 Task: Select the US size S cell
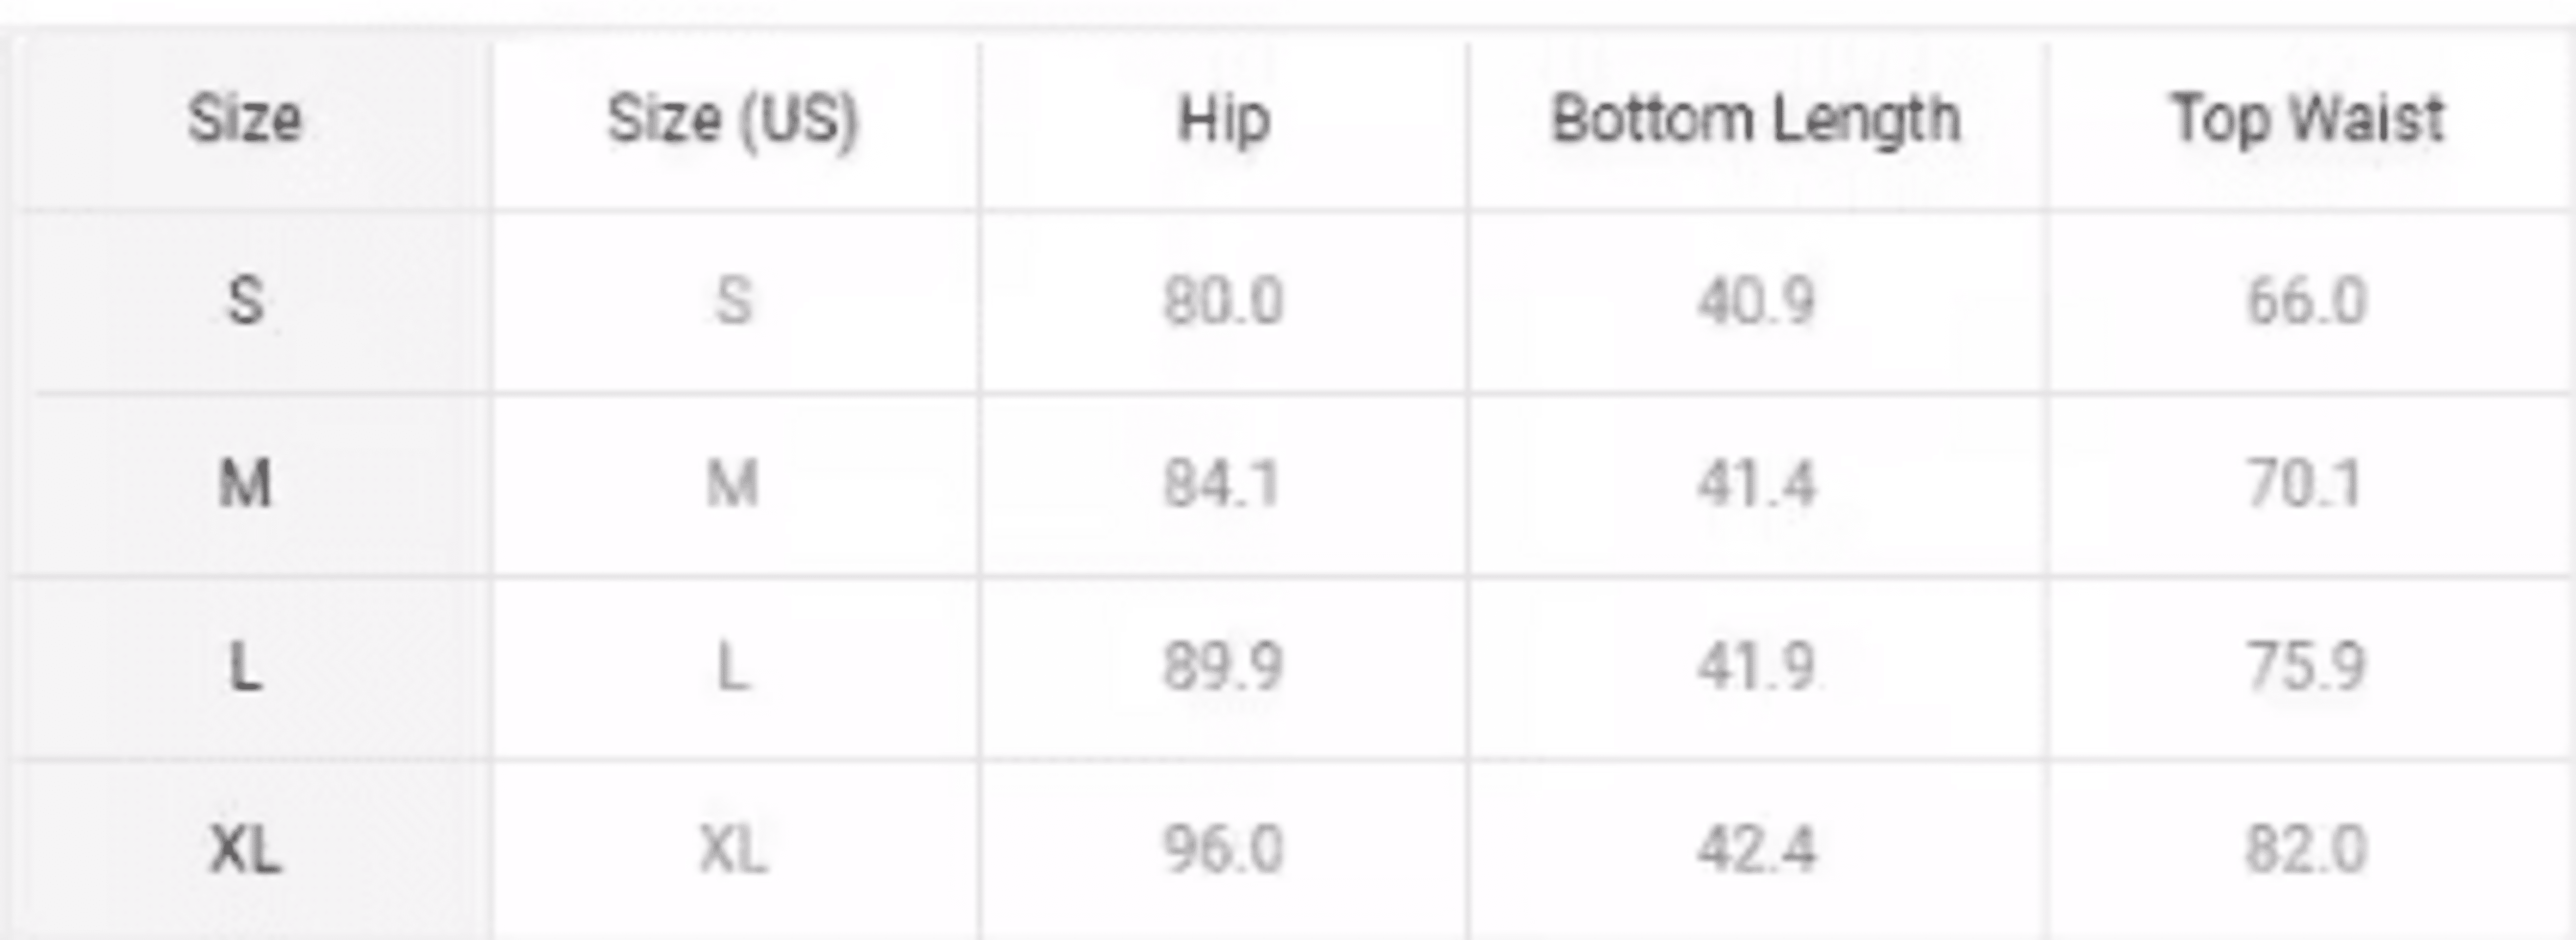tap(733, 301)
